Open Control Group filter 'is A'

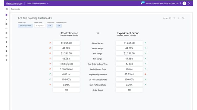pyautogui.click(x=50, y=26)
